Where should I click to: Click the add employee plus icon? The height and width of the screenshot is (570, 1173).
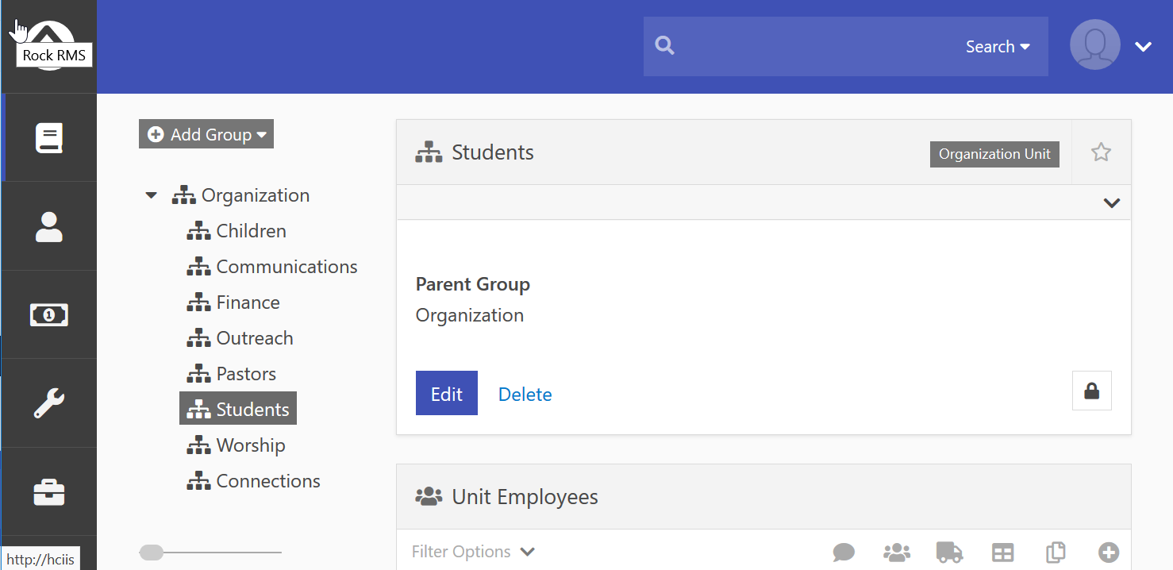(1109, 553)
